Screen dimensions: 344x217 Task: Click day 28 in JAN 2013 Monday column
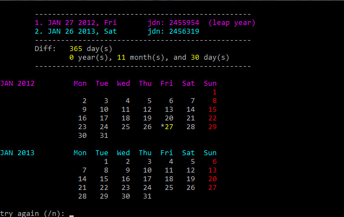[x=82, y=196]
